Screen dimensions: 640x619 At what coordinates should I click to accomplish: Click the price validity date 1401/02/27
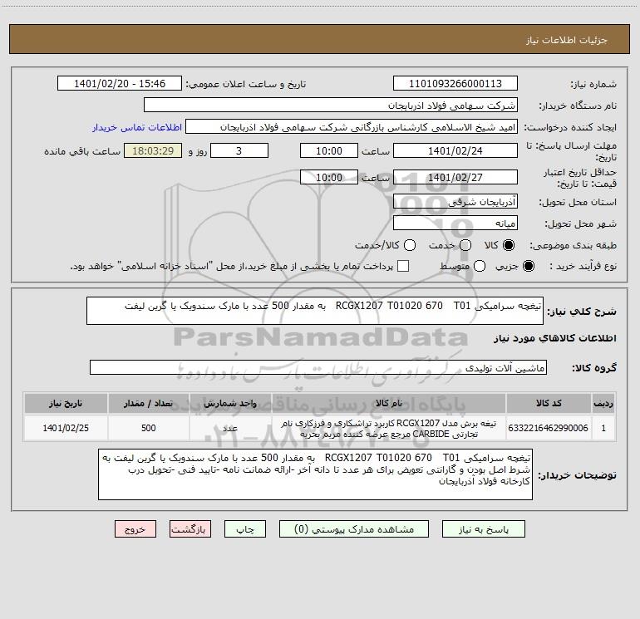tap(455, 178)
